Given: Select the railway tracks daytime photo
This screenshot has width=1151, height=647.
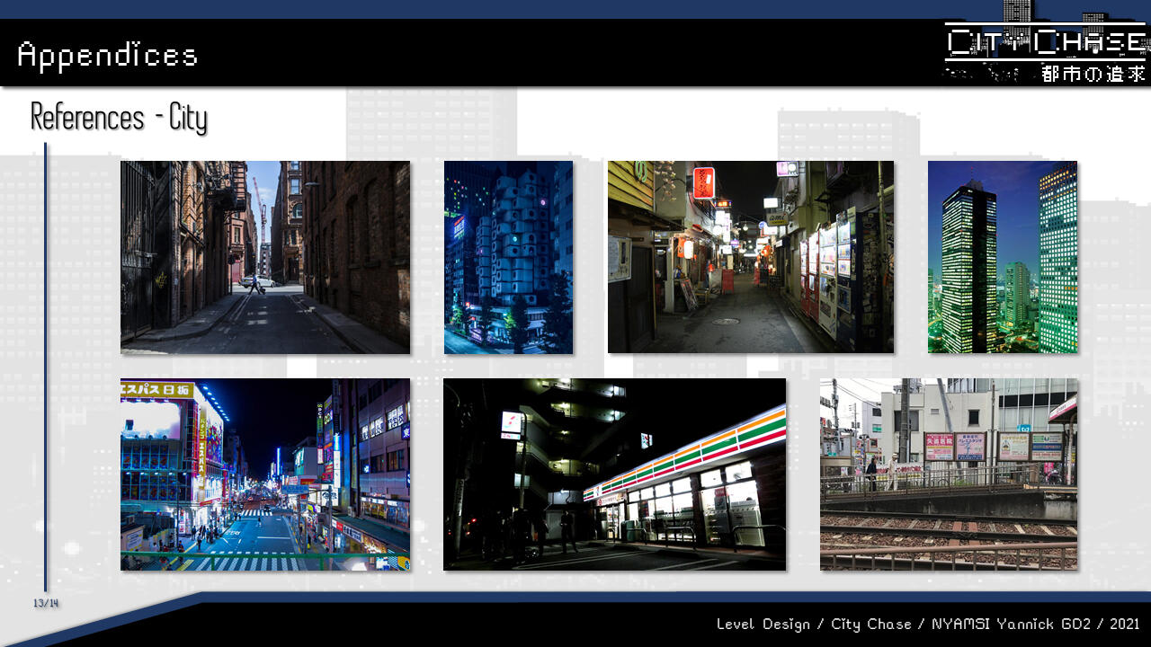Looking at the screenshot, I should (x=948, y=474).
